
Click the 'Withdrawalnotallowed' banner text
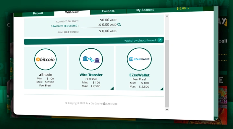click(140, 40)
